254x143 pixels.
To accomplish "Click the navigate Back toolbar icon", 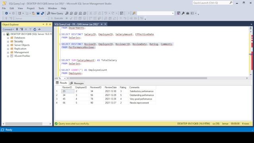I will 6,13.
